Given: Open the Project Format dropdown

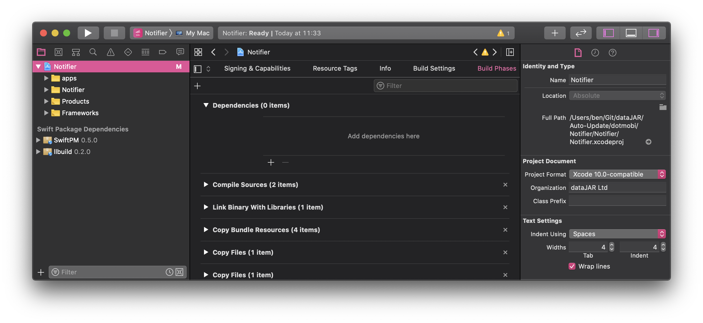Looking at the screenshot, I should pos(617,174).
